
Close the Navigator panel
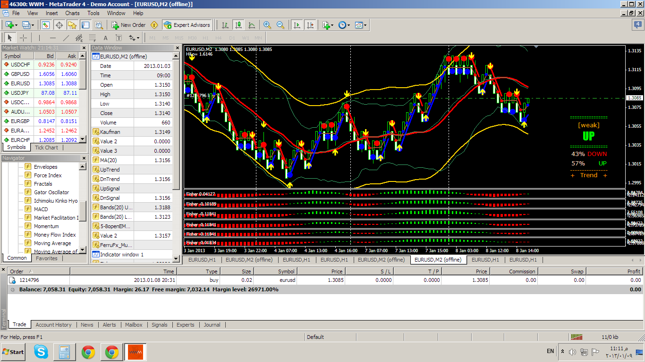coord(83,158)
